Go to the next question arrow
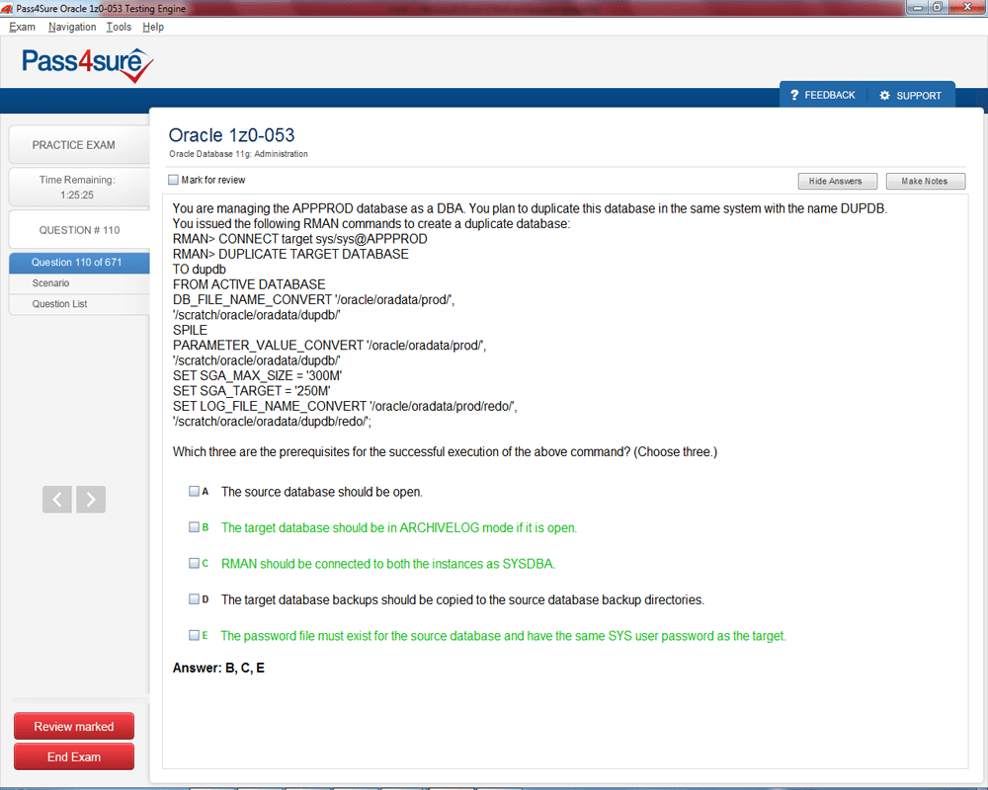The image size is (988, 790). click(x=91, y=500)
